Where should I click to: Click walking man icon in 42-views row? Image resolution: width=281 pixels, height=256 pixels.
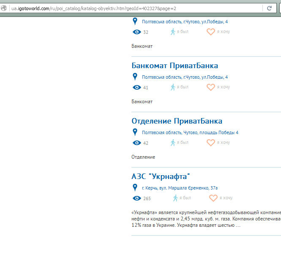click(173, 143)
